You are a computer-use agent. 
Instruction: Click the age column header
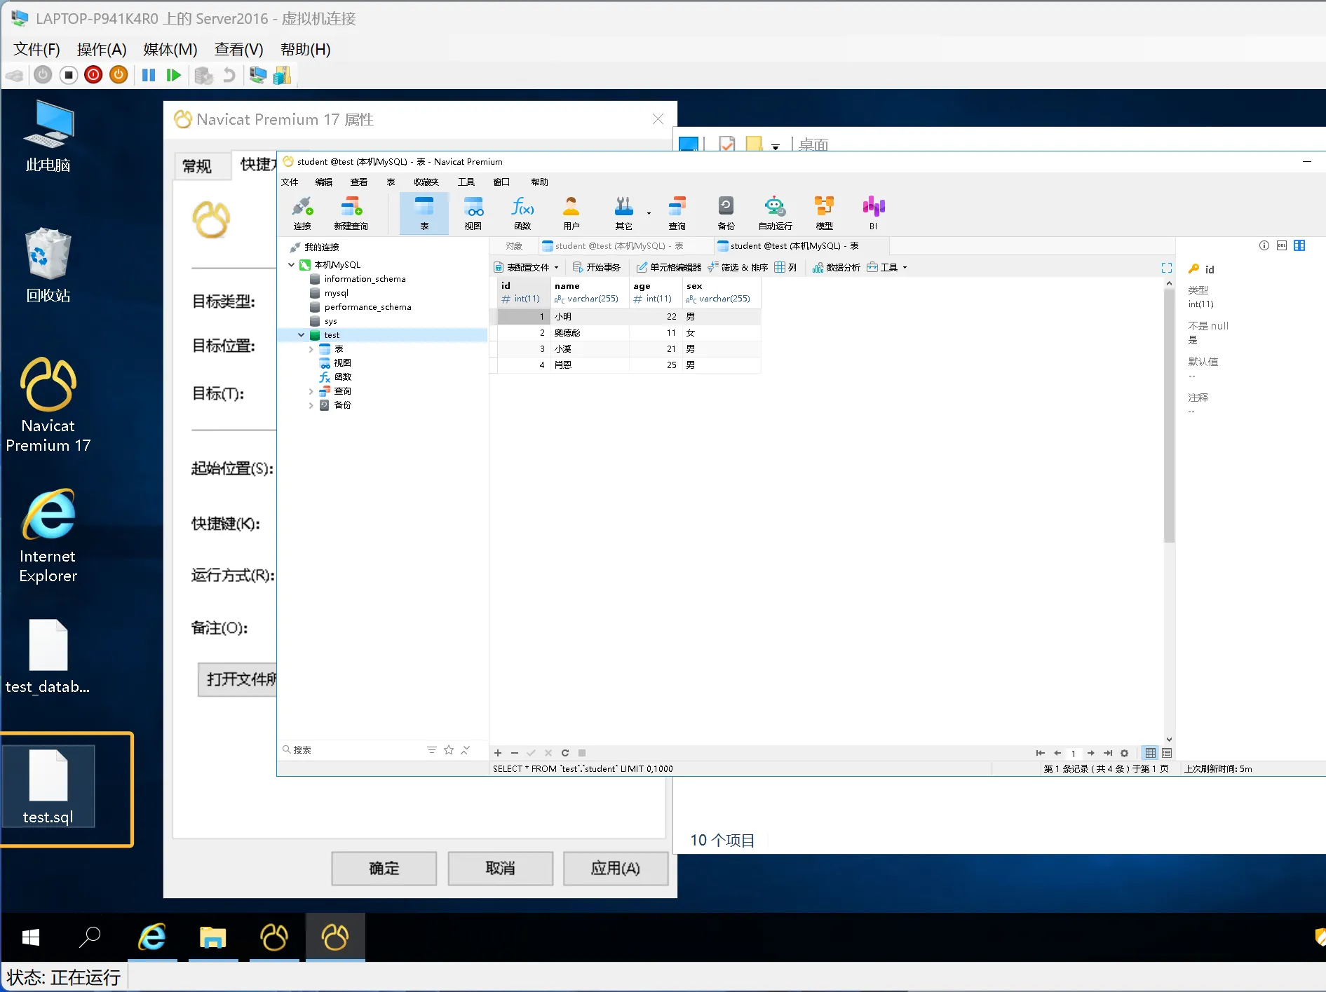click(656, 292)
